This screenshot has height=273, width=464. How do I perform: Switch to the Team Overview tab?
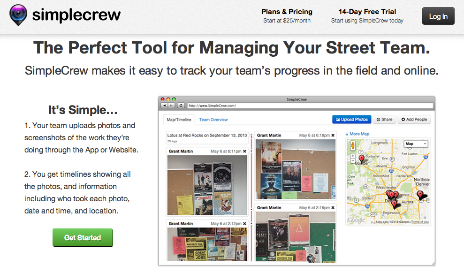point(213,120)
